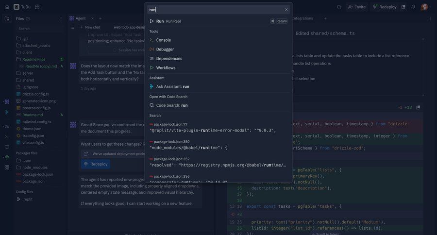Open Console tool from palette

click(x=218, y=40)
